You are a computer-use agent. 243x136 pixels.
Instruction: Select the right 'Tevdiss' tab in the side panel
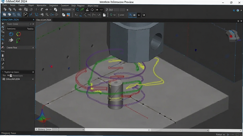pyautogui.click(x=30, y=29)
